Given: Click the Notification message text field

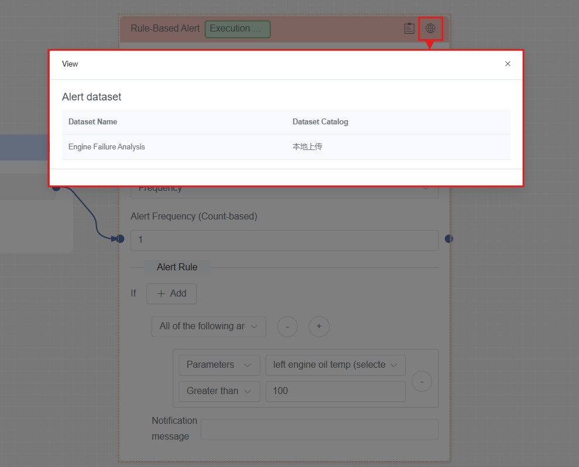Looking at the screenshot, I should (319, 429).
